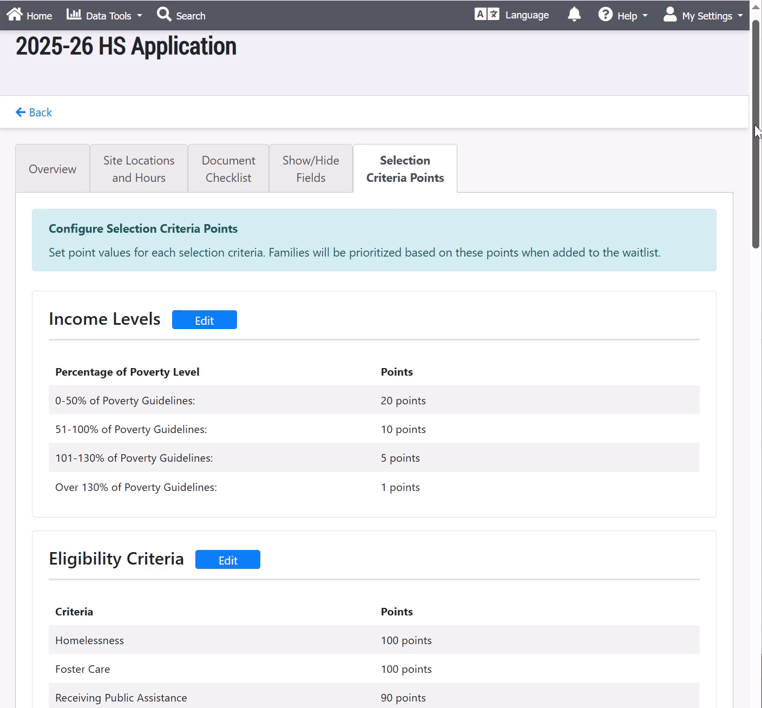The height and width of the screenshot is (708, 762).
Task: Click the '2025-26 HS Application' page title
Action: 126,46
